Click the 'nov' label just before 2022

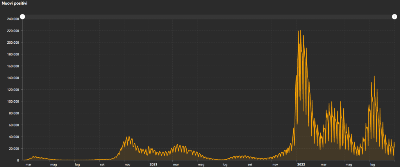point(275,165)
